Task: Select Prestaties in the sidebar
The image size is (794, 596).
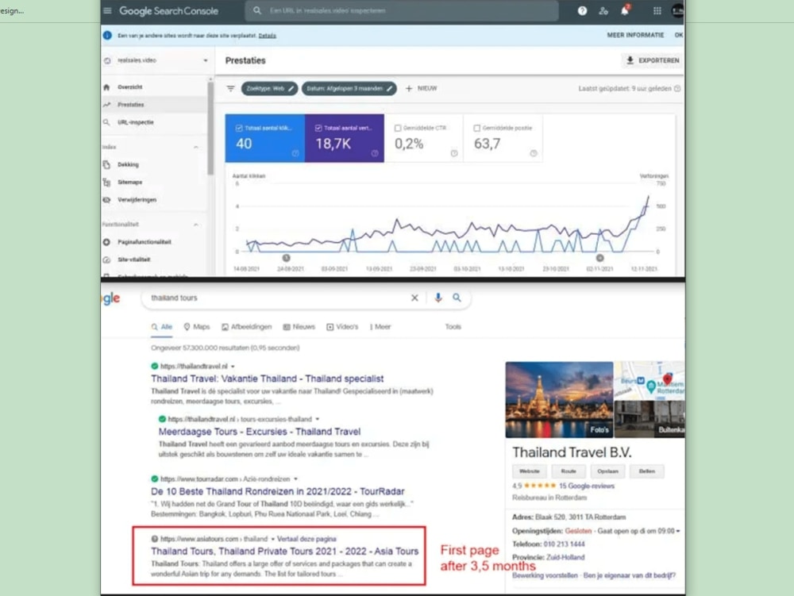Action: click(x=131, y=105)
